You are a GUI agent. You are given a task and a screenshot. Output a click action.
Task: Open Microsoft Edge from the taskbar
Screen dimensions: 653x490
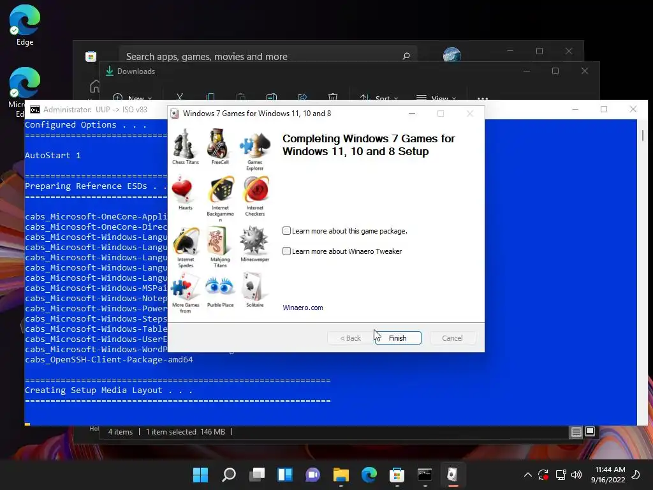click(369, 475)
